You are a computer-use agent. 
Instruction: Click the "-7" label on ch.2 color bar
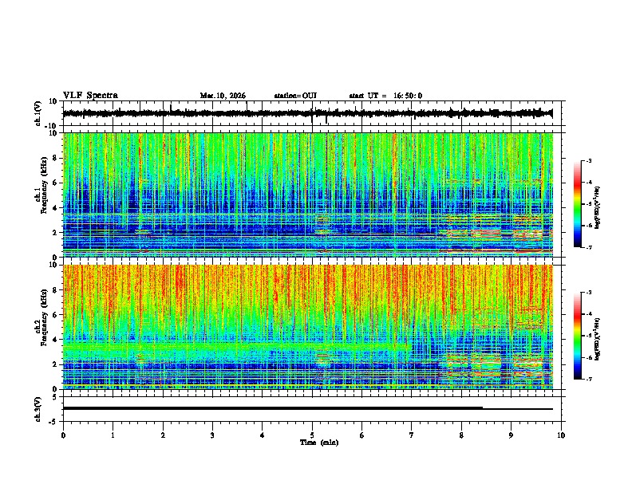point(588,379)
